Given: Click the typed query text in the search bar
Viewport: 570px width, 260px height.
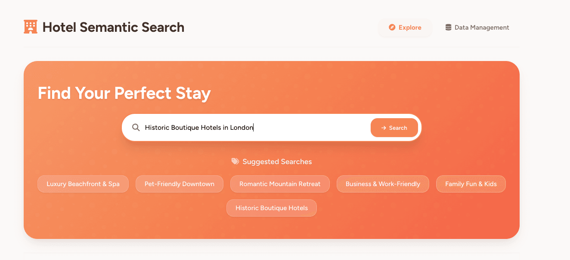Looking at the screenshot, I should (199, 127).
